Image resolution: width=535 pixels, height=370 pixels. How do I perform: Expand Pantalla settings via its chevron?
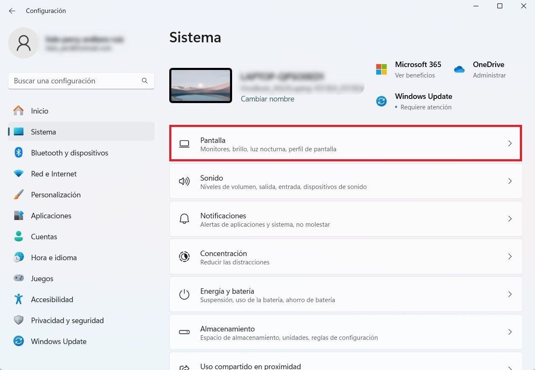coord(510,143)
